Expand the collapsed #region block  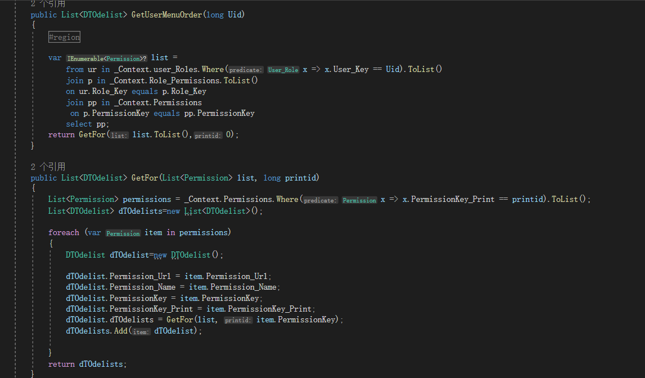tap(64, 37)
